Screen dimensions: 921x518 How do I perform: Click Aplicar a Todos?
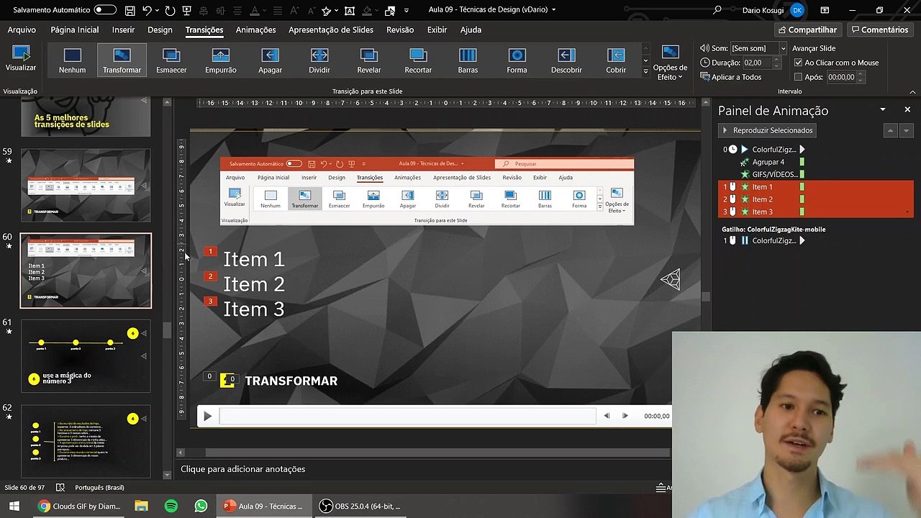[x=731, y=77]
